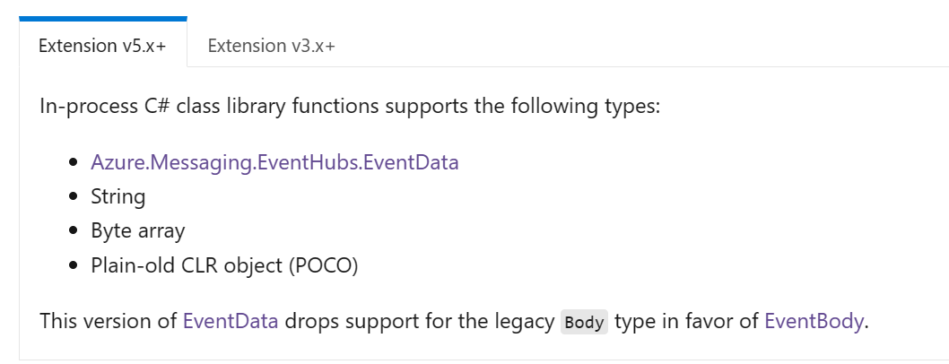Click the bullet marker next to String
Screen dimensions: 949x364
[74, 196]
